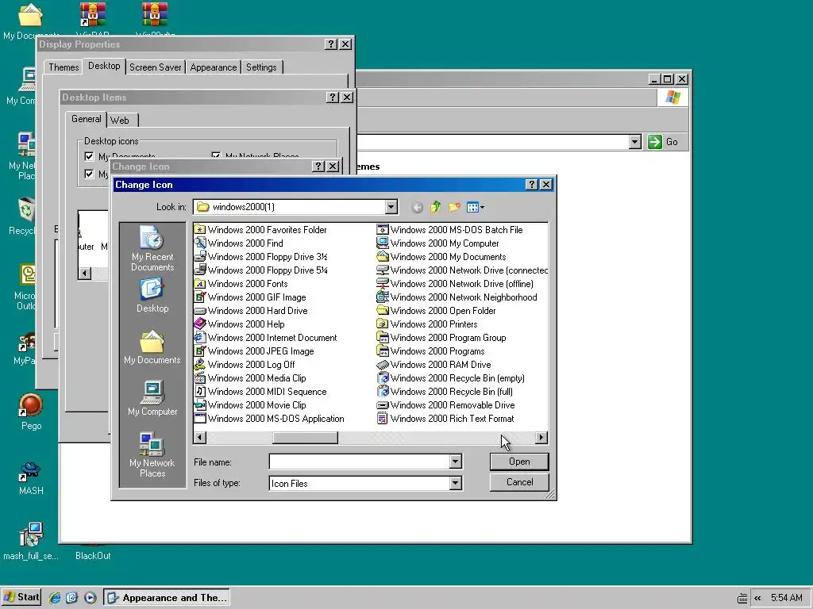Open the View Menu dropdown button

(476, 207)
